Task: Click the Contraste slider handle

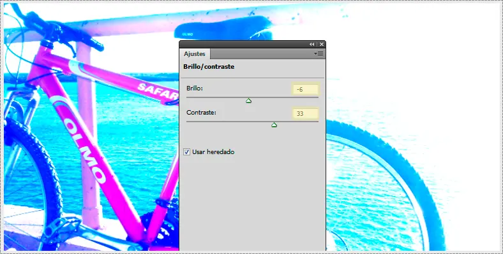Action: pos(274,125)
